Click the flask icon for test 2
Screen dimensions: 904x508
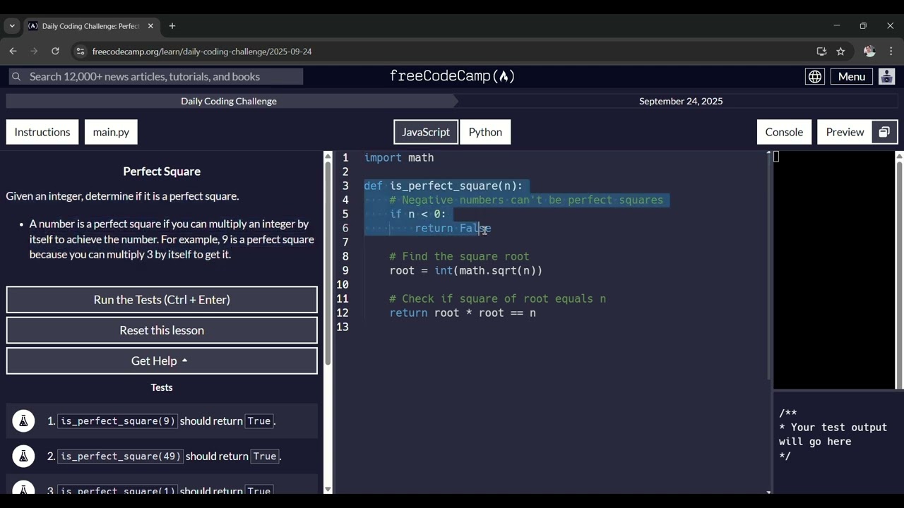tap(23, 456)
